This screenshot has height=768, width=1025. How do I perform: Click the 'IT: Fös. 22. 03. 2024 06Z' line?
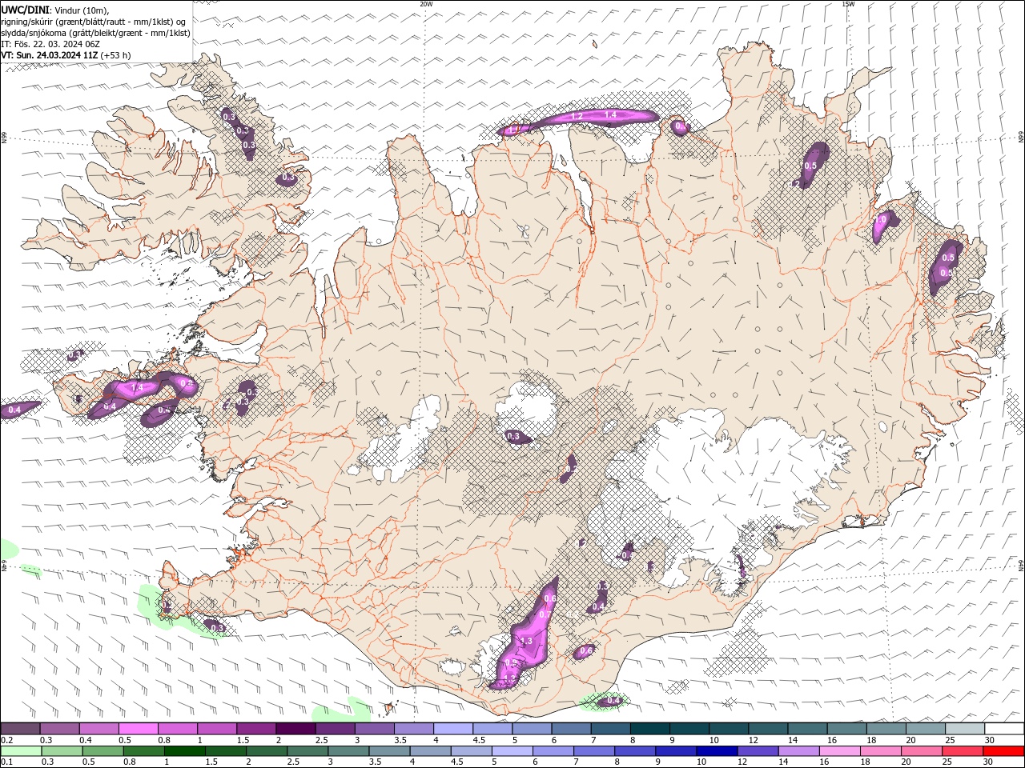click(50, 44)
